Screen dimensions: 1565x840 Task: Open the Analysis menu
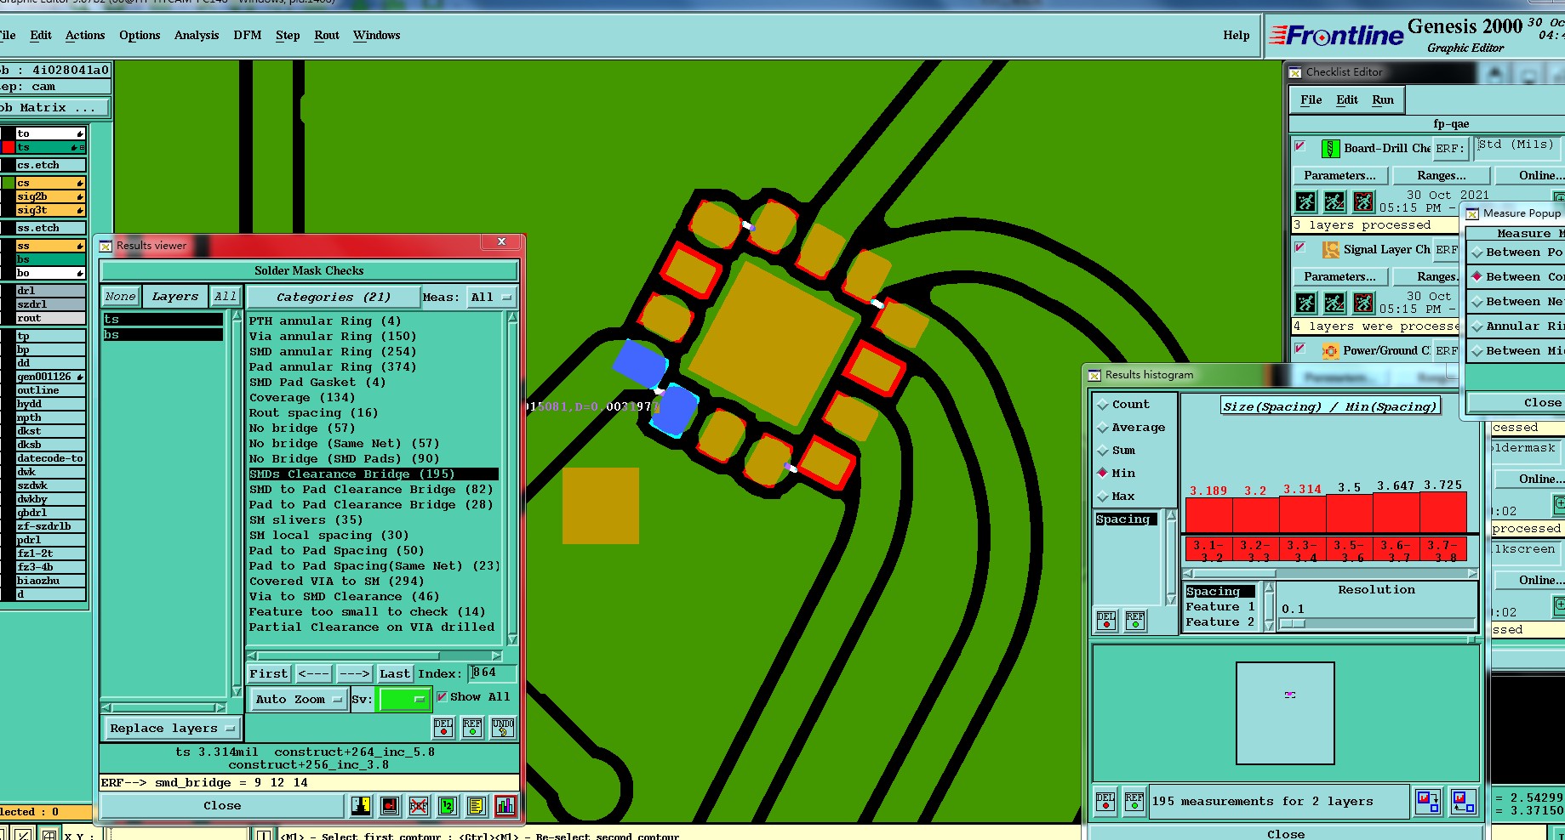tap(197, 35)
